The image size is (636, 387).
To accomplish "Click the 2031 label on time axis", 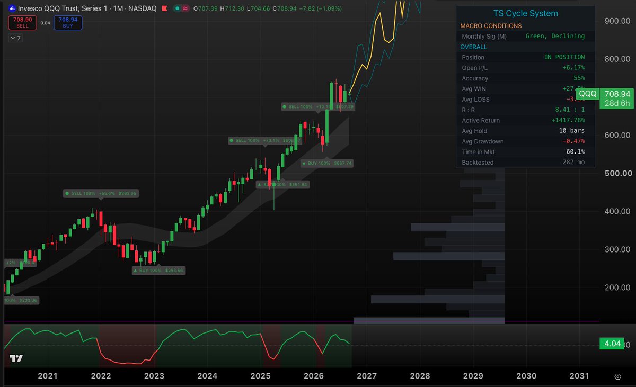I will point(579,376).
